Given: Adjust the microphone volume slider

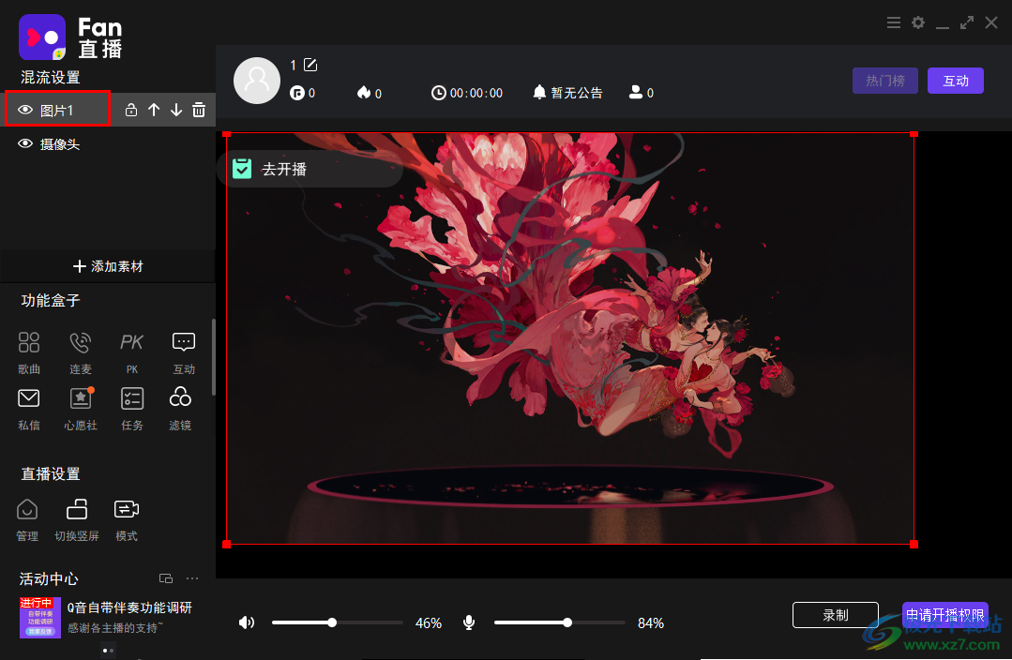Looking at the screenshot, I should (560, 622).
